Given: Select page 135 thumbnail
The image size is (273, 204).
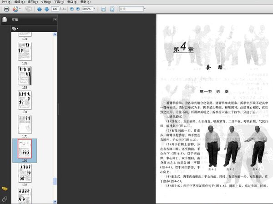Looking at the screenshot, I should (x=25, y=124).
